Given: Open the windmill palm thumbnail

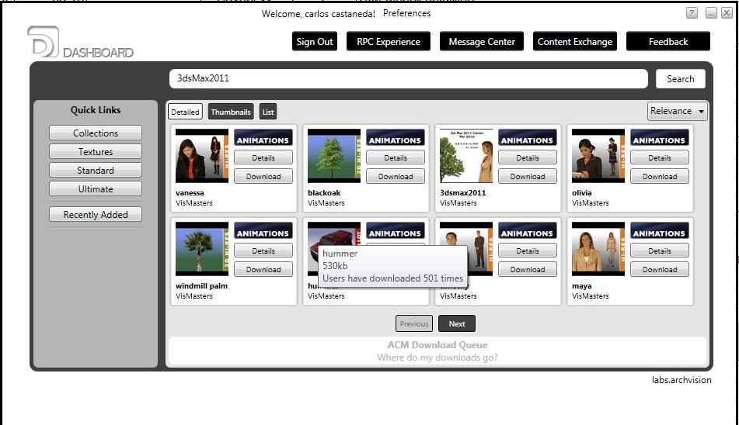Looking at the screenshot, I should click(x=202, y=249).
